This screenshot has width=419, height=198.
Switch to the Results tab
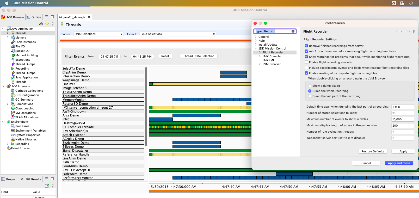pos(34,179)
